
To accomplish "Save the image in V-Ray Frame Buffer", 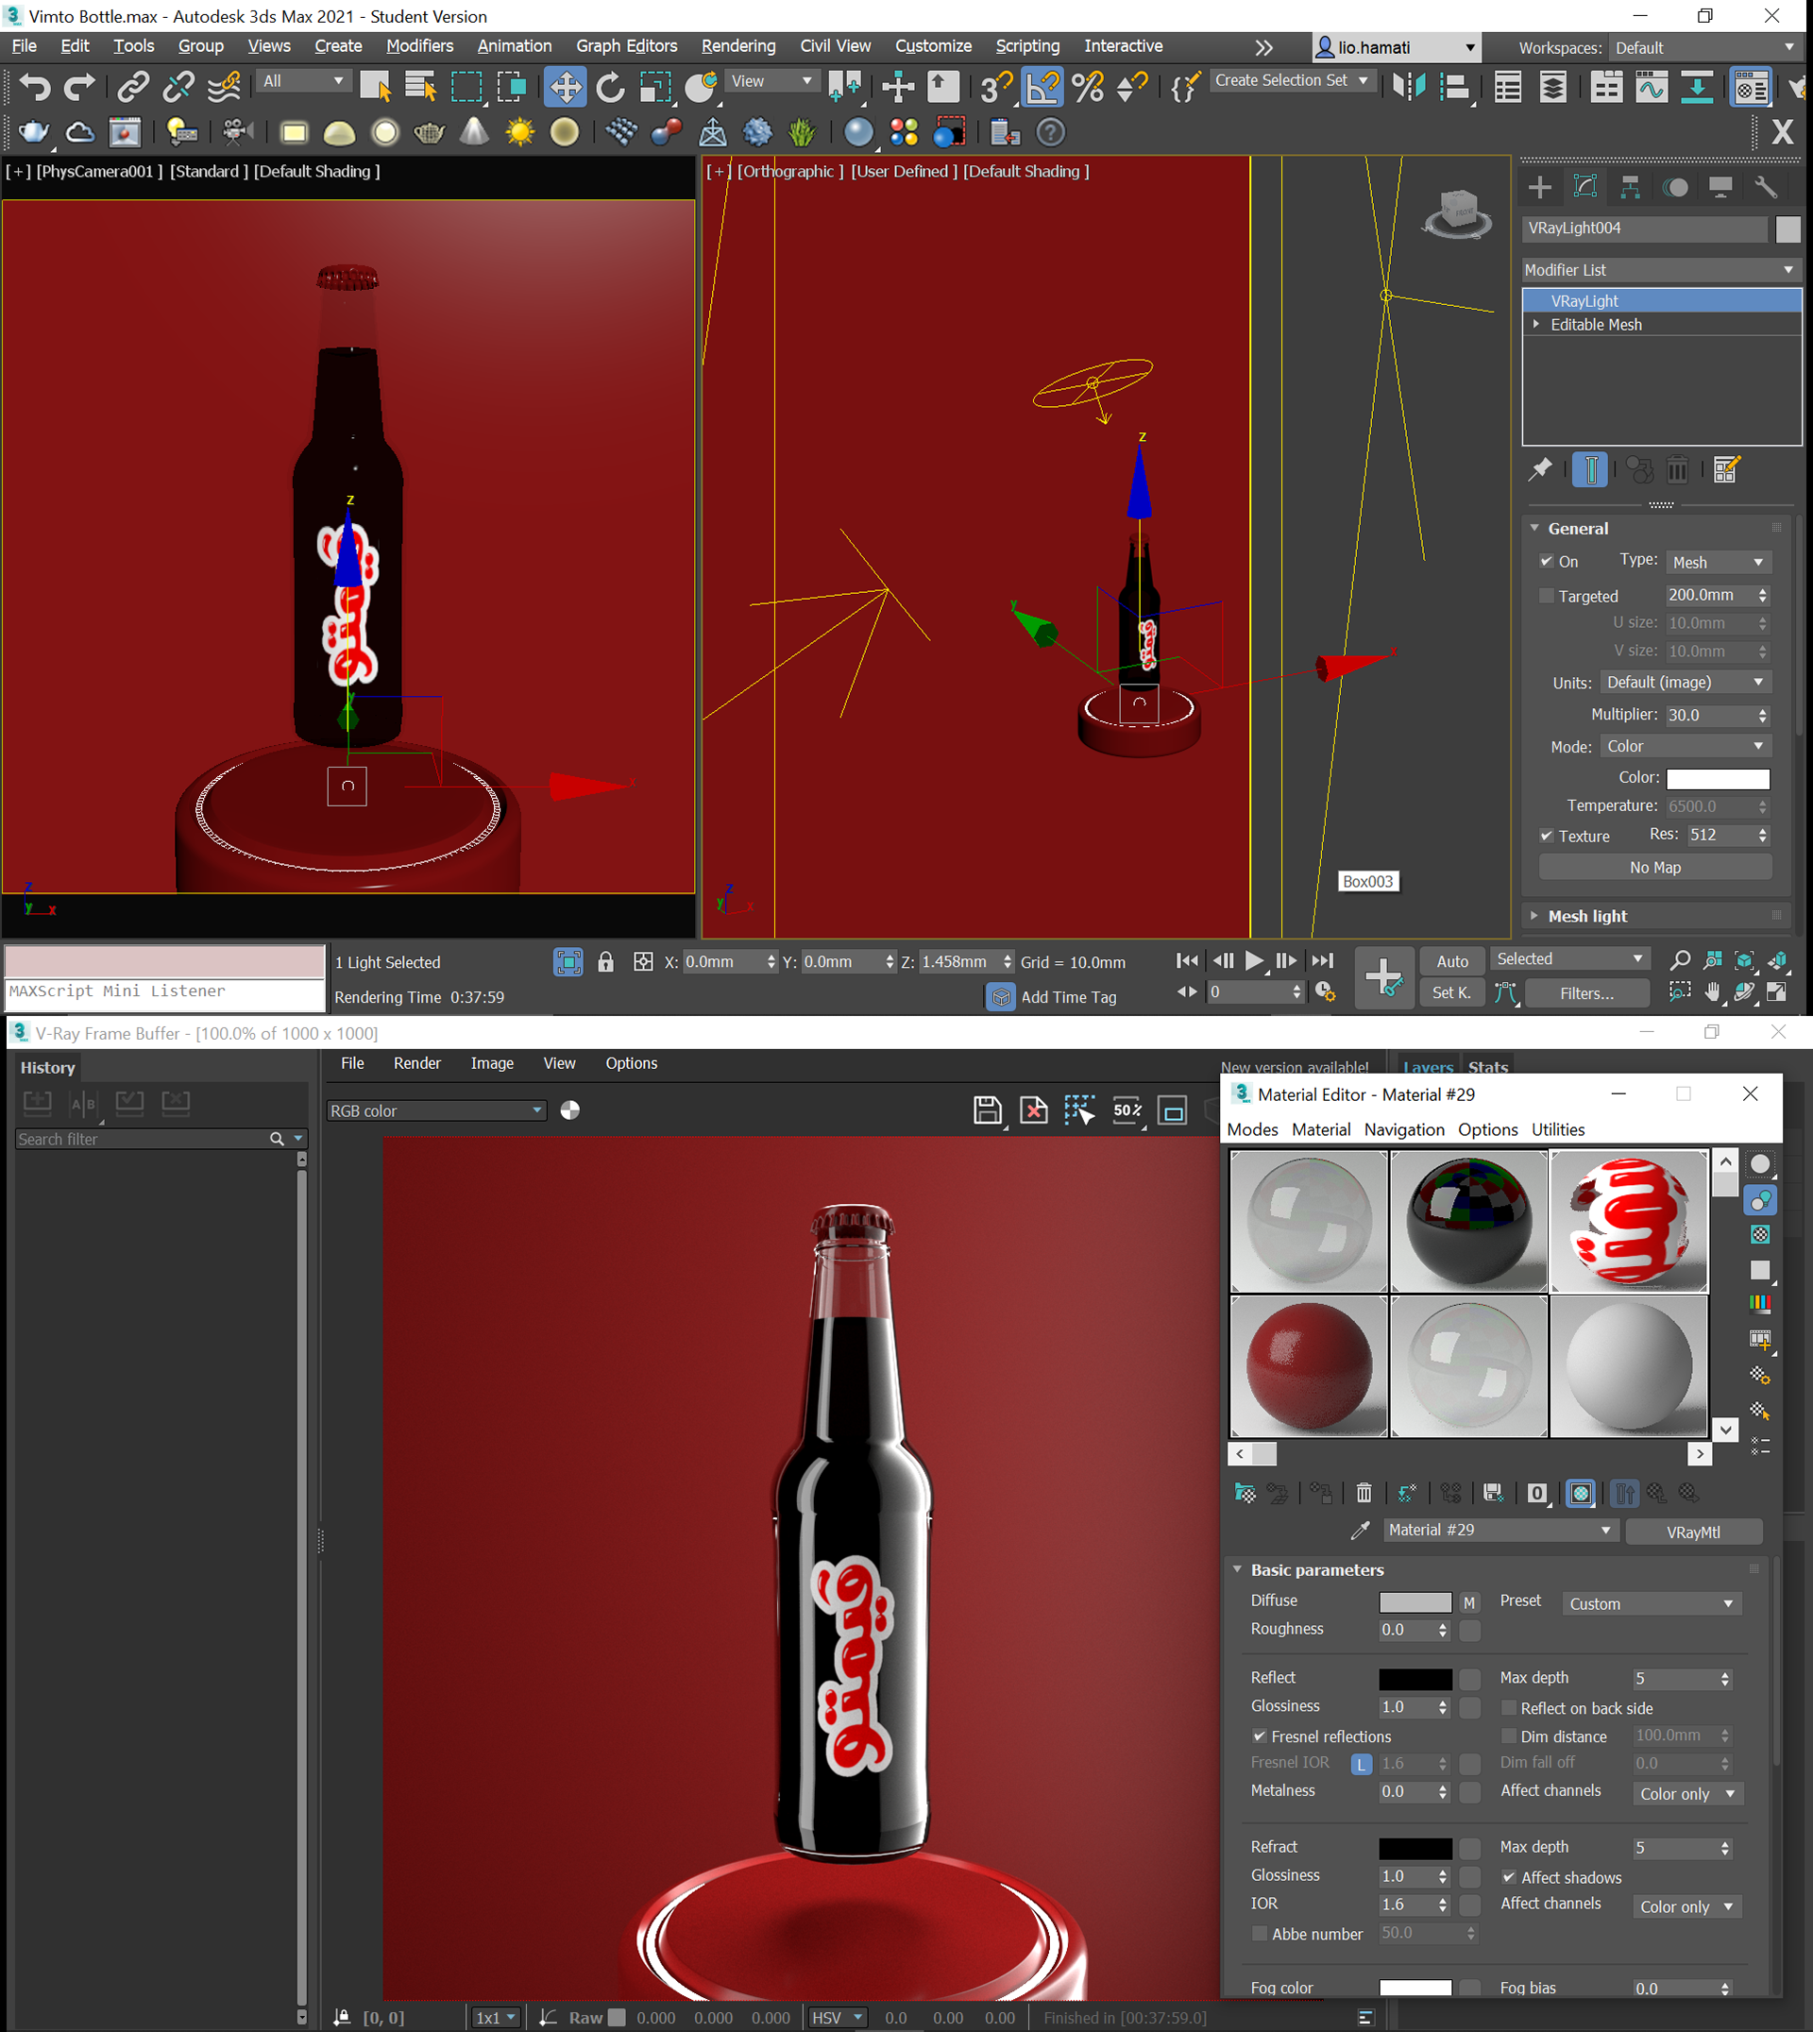I will point(986,1109).
